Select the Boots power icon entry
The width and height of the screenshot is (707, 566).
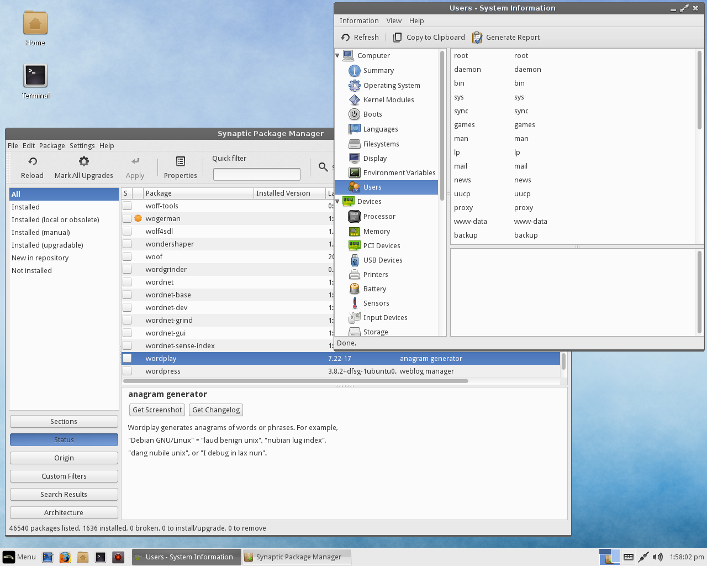355,114
